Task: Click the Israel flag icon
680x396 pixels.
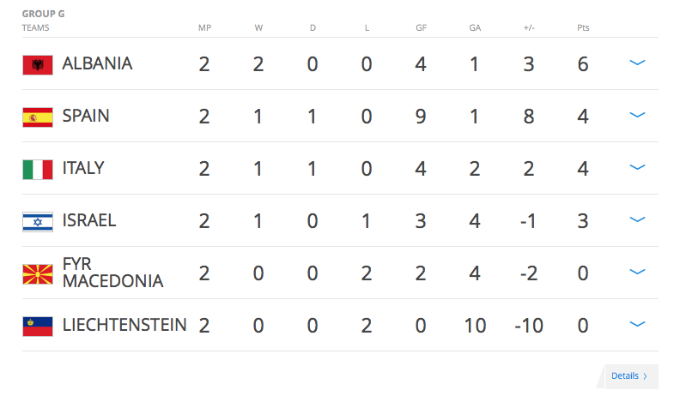Action: click(x=38, y=221)
